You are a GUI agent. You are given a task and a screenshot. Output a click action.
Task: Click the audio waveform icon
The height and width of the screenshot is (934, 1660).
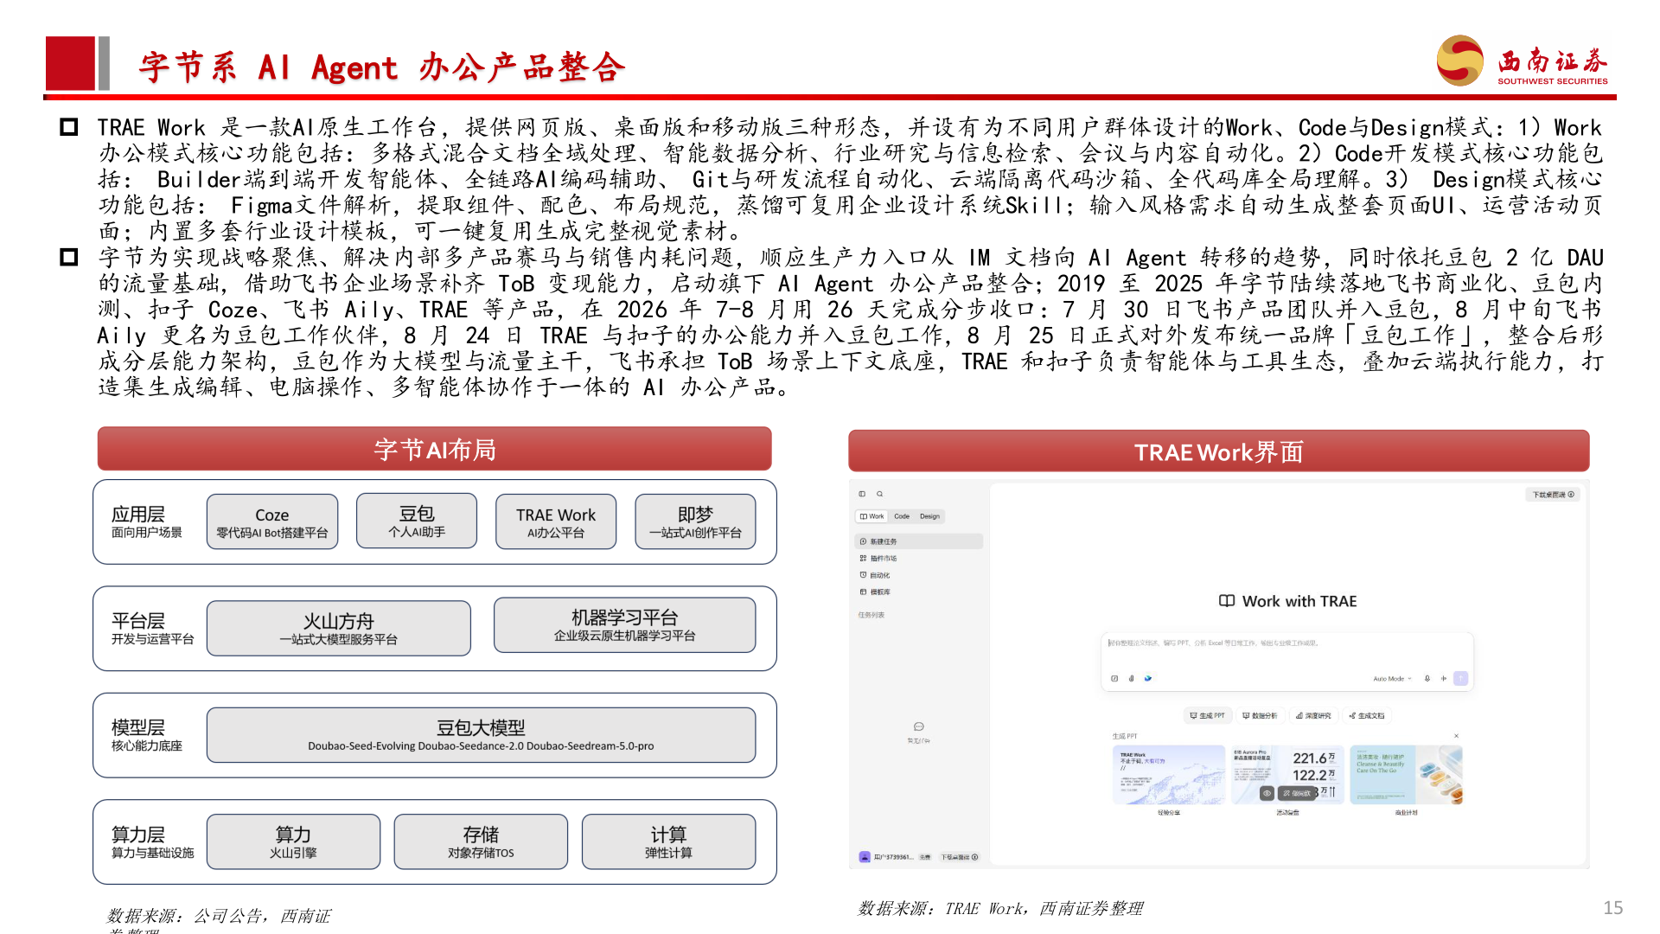[x=1444, y=679]
